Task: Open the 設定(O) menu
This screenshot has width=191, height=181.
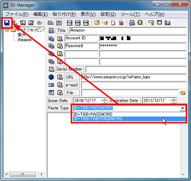Action: pos(108,14)
